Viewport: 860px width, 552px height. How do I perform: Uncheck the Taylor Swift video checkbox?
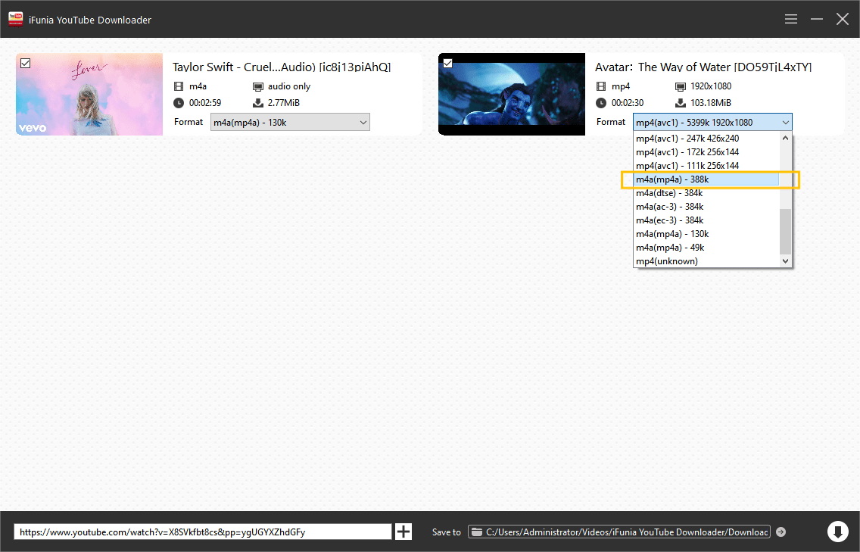coord(26,64)
